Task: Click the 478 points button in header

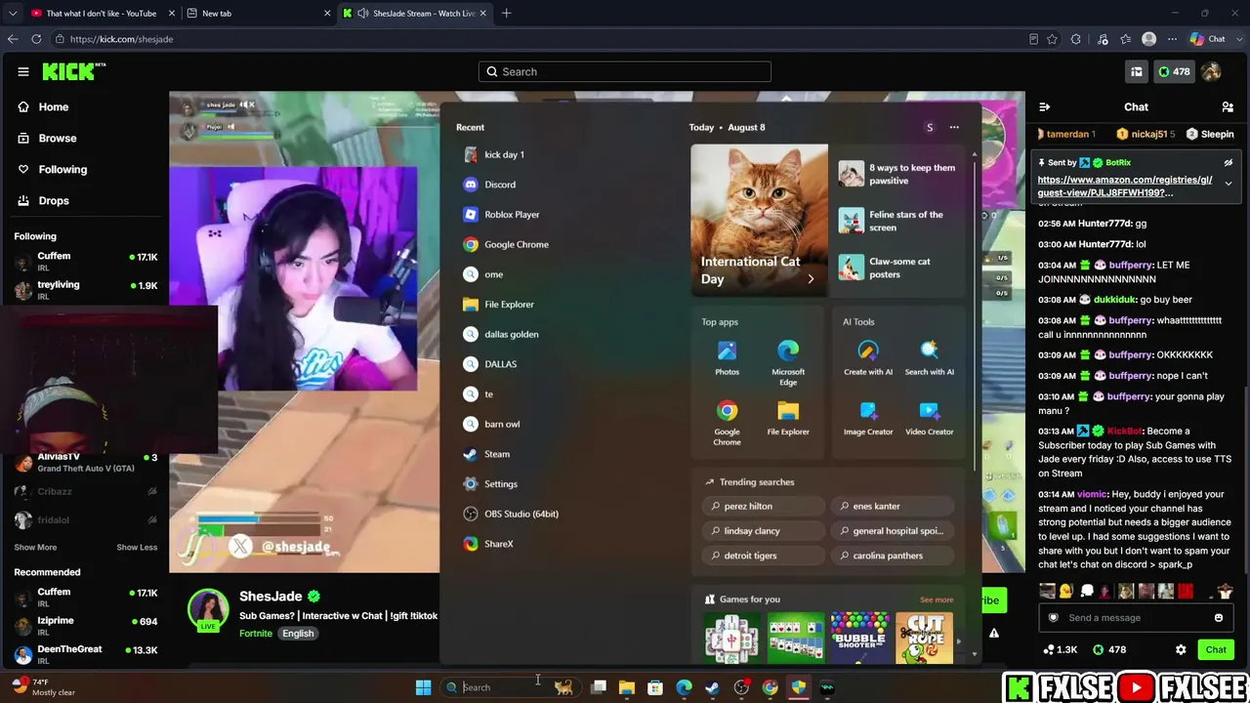Action: tap(1173, 71)
